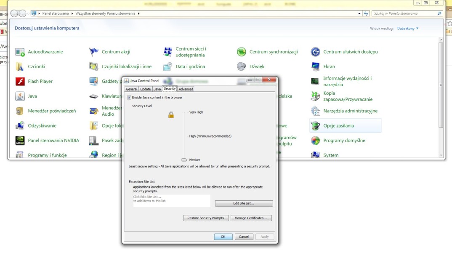Click the Centrum synchronizacji icon
The width and height of the screenshot is (452, 260).
click(241, 52)
